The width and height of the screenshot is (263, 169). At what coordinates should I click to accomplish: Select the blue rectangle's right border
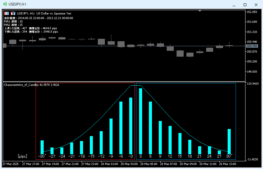click(236, 121)
